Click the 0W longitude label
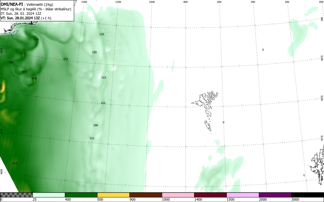 point(321,2)
